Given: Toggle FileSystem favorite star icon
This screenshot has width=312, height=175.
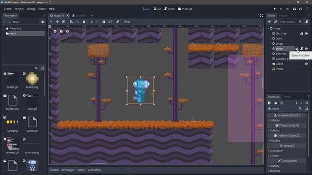Looking at the screenshot, I should [42, 22].
